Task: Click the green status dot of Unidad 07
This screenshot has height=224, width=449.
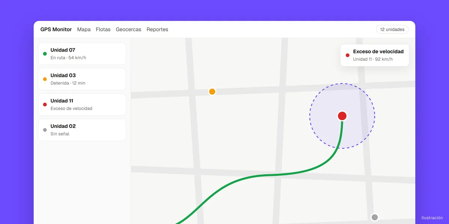Action: coord(45,54)
